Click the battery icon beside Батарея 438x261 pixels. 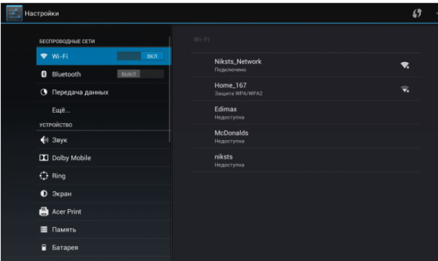click(x=44, y=247)
